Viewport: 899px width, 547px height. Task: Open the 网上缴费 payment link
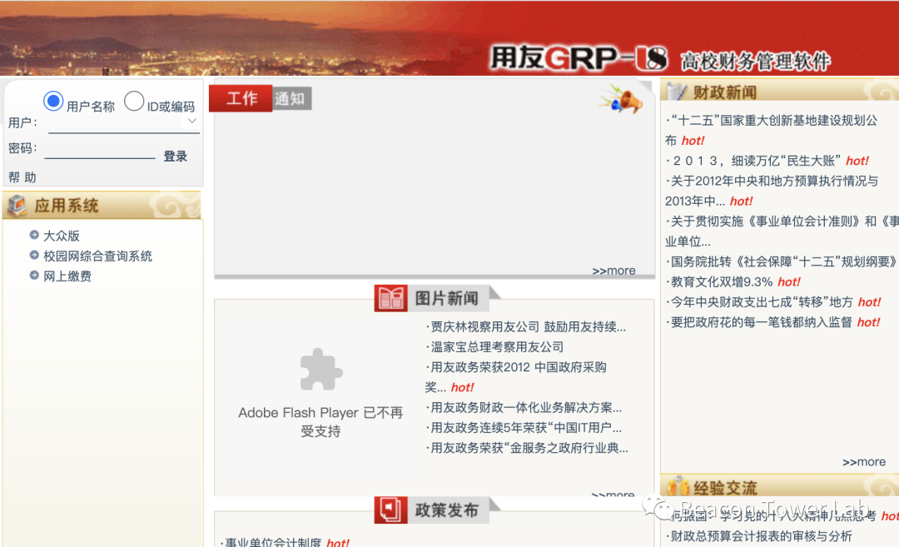[67, 276]
